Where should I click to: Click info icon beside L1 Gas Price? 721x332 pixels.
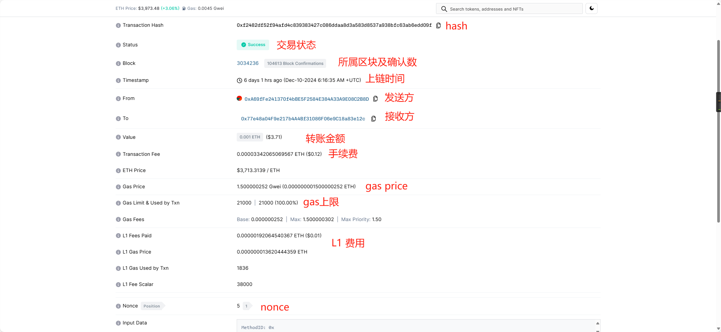click(118, 252)
